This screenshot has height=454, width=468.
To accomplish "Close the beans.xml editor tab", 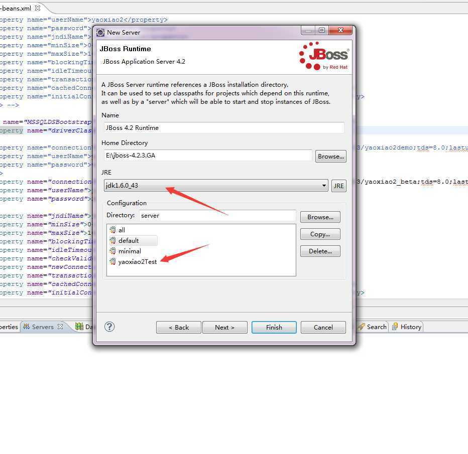I will point(38,8).
